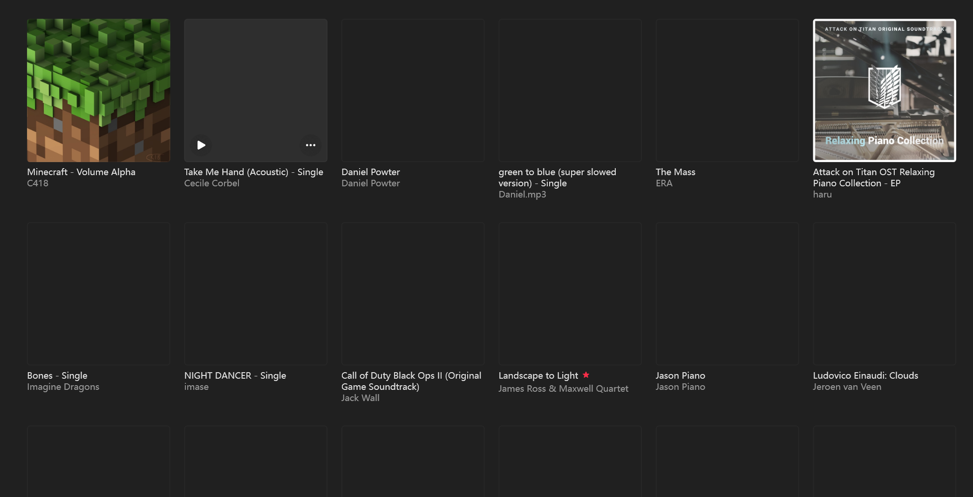This screenshot has height=497, width=973.
Task: Click the Daniel Powter album title
Action: click(371, 172)
